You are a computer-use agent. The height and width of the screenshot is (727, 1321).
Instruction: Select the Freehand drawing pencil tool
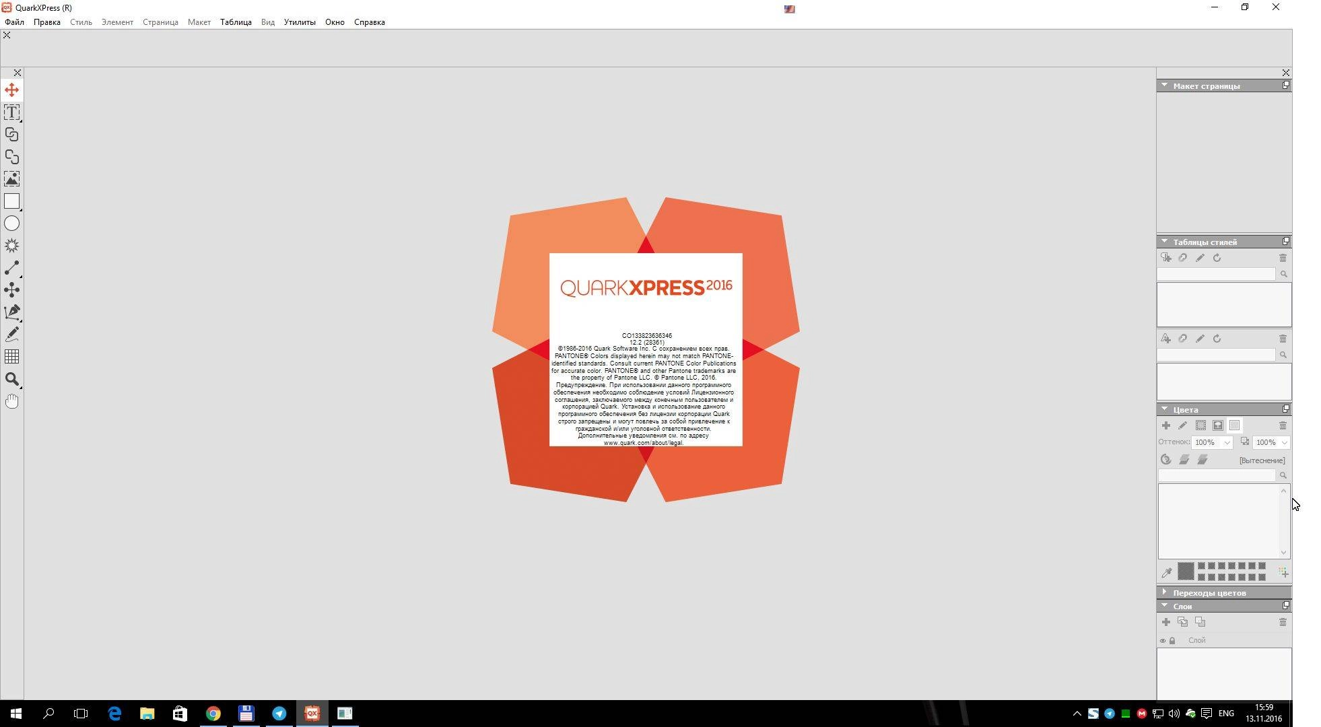pyautogui.click(x=11, y=335)
